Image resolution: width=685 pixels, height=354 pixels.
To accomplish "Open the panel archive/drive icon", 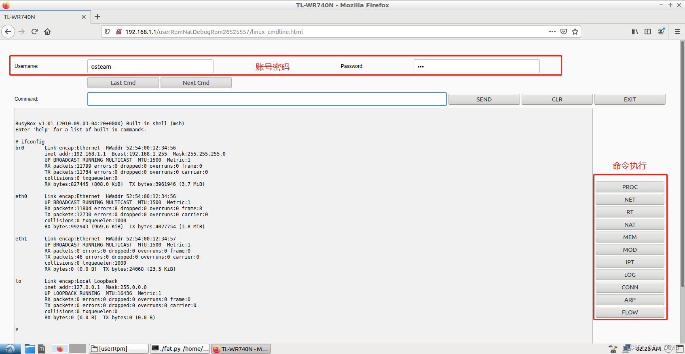I will pyautogui.click(x=42, y=349).
